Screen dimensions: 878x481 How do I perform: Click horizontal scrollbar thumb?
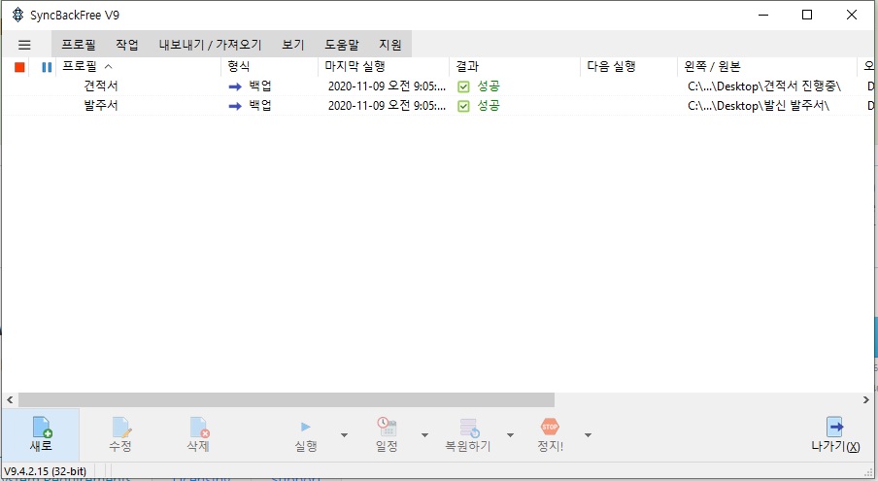[287, 399]
